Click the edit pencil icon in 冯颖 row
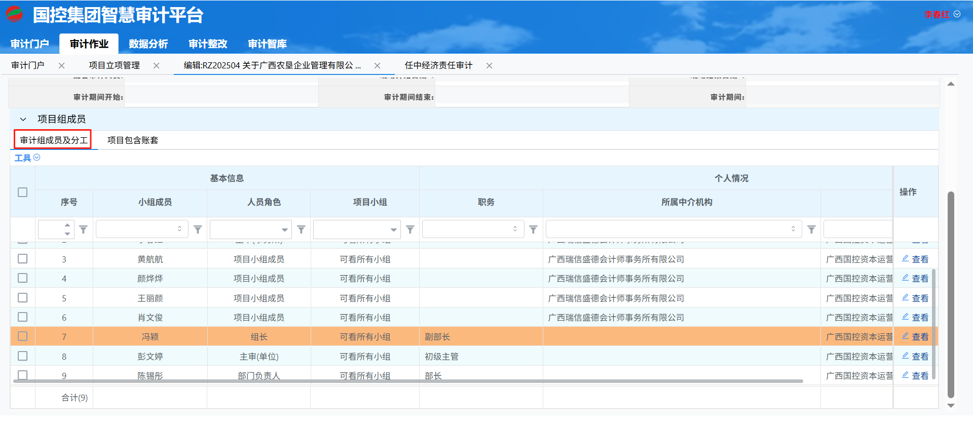Image resolution: width=973 pixels, height=425 pixels. (905, 336)
